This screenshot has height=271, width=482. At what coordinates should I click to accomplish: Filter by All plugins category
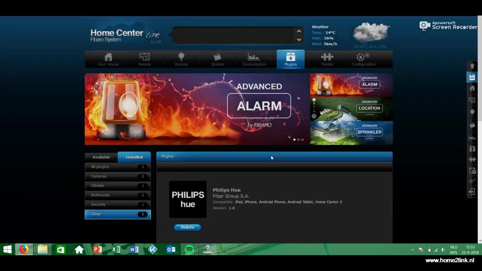click(118, 167)
